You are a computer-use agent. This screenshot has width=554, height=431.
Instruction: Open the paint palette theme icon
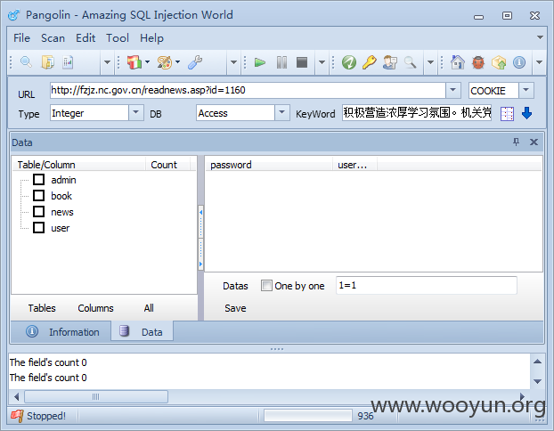pyautogui.click(x=165, y=62)
